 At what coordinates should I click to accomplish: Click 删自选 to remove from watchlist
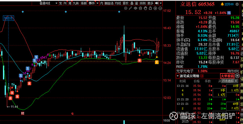[109, 3]
